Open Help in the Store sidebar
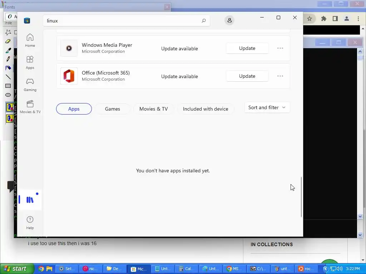The image size is (366, 274). [30, 223]
